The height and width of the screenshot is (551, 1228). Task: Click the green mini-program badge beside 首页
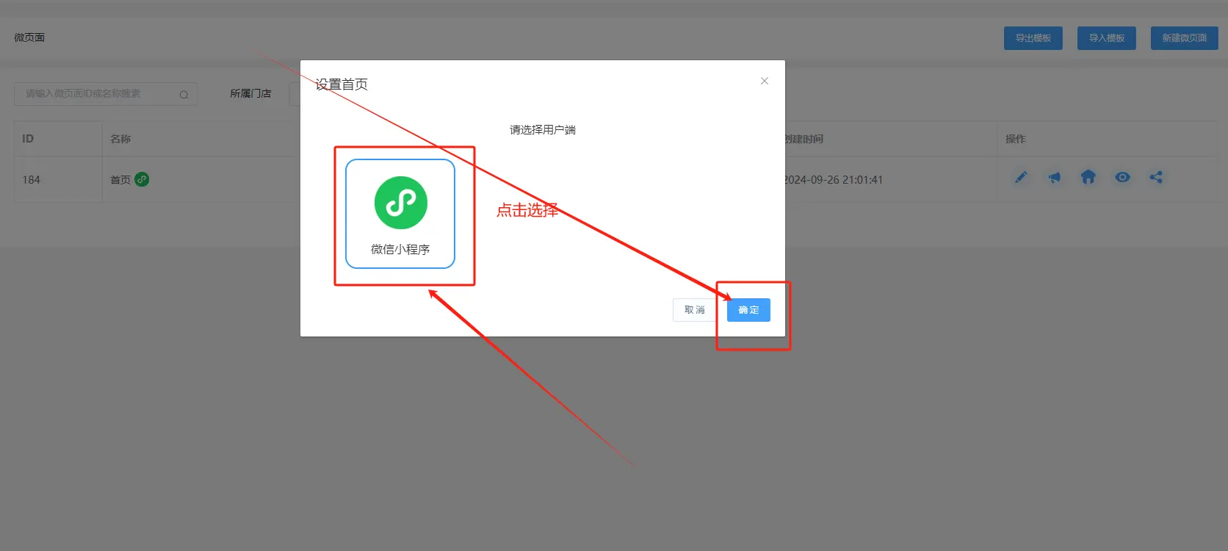point(142,179)
